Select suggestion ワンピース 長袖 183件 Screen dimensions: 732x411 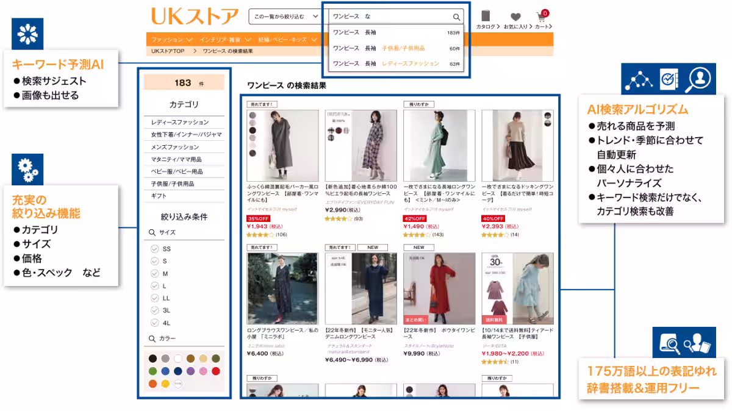396,32
